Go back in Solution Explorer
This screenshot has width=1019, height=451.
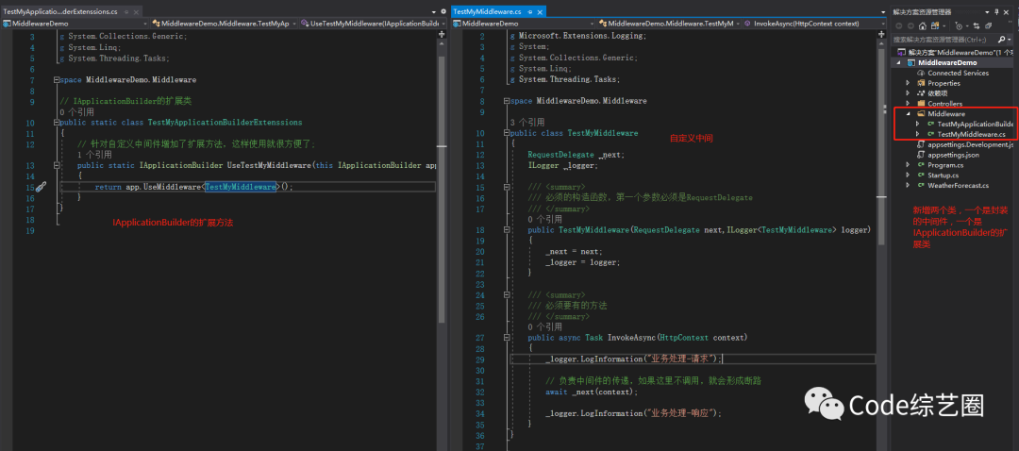tap(899, 26)
